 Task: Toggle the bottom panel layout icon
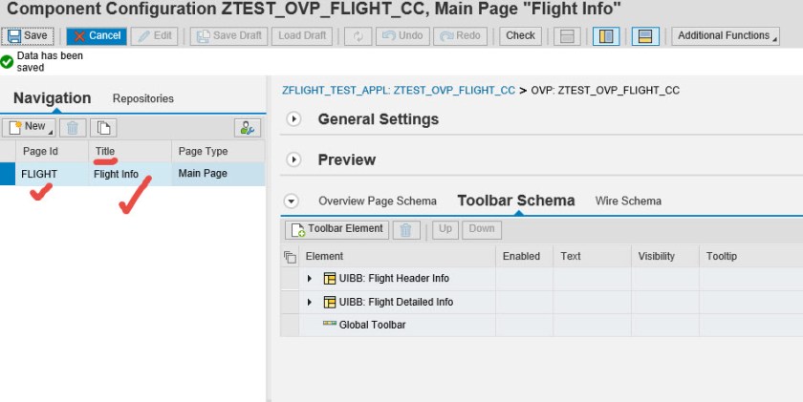tap(644, 36)
